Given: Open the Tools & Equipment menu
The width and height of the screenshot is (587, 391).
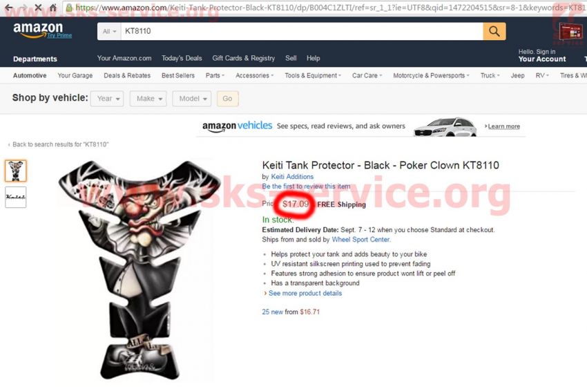Looking at the screenshot, I should pyautogui.click(x=313, y=75).
